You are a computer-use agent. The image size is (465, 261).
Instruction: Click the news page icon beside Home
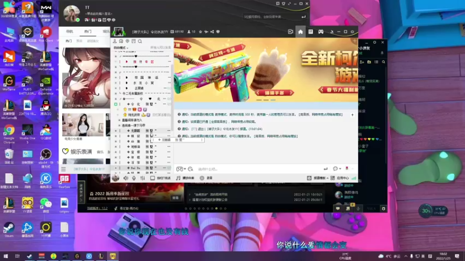310,32
